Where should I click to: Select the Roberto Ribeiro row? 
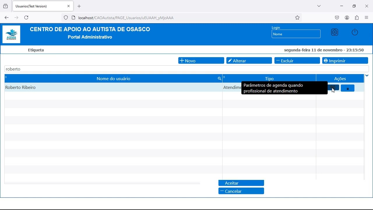point(184,87)
